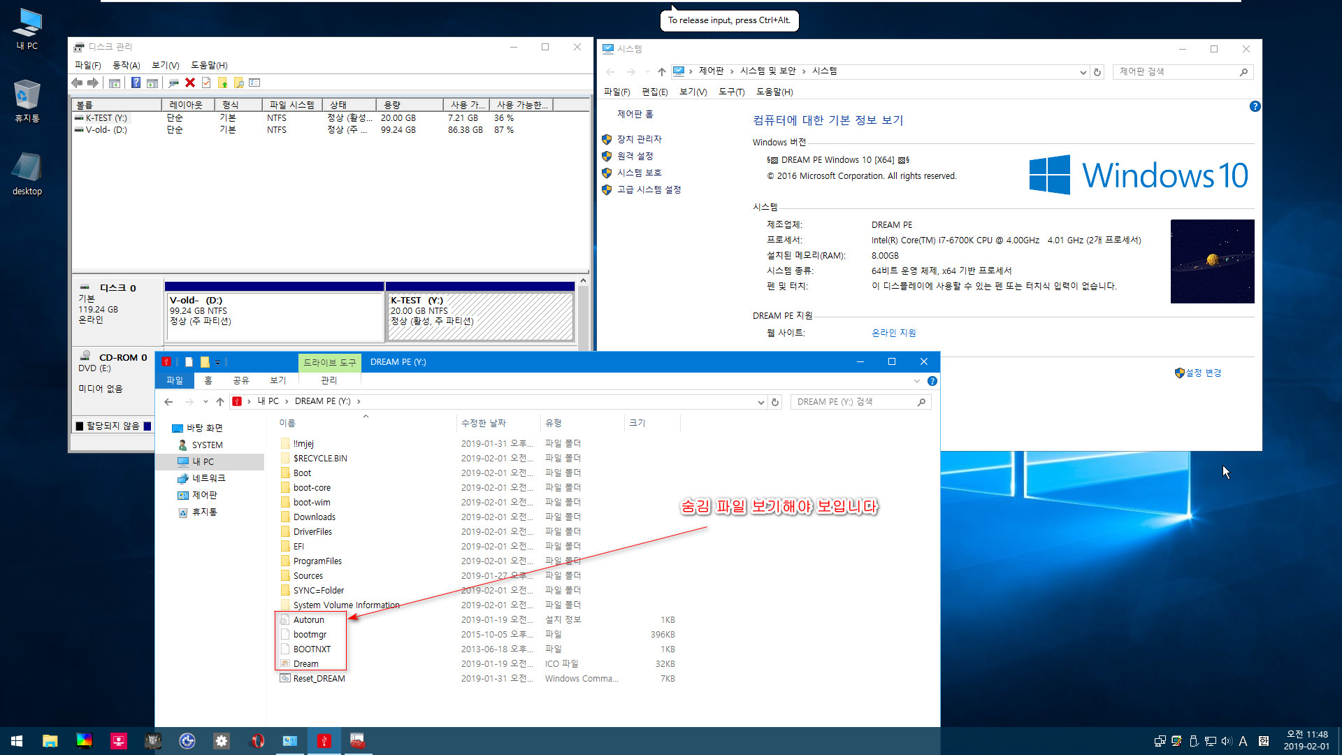Click the blue help icon in System window
The width and height of the screenshot is (1342, 755).
1255,107
